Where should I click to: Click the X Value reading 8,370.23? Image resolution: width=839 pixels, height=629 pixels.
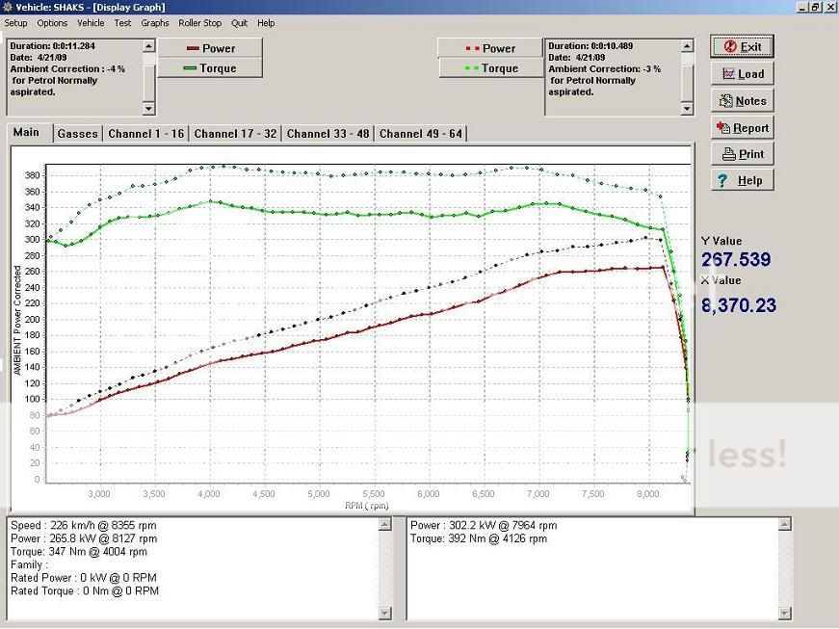tap(739, 305)
